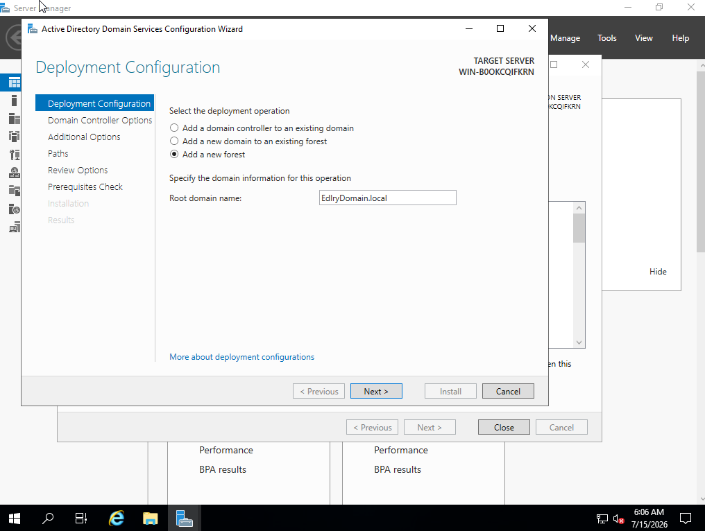This screenshot has width=705, height=531.
Task: Open the Action Center notification icon
Action: (x=685, y=519)
